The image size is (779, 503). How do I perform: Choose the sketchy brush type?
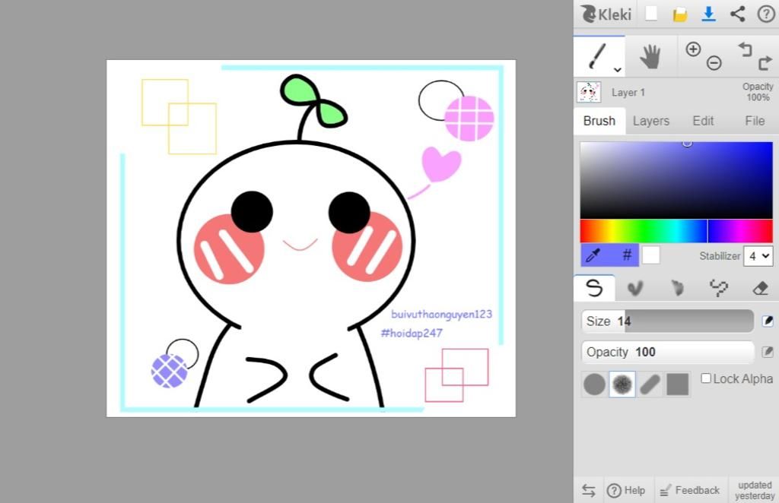coord(676,288)
